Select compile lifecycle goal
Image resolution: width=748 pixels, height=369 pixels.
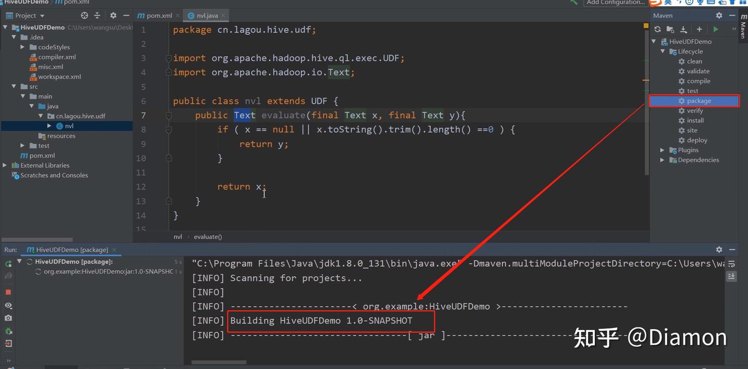(x=699, y=81)
